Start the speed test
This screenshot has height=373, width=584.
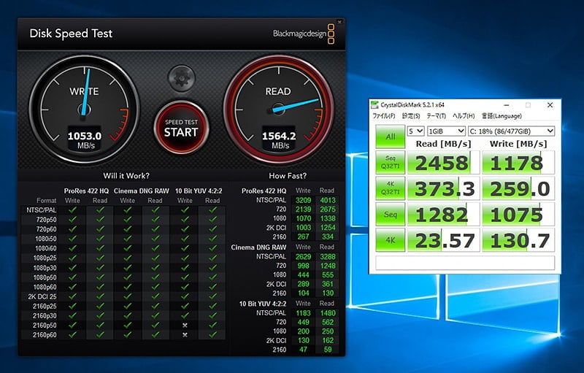pos(181,128)
